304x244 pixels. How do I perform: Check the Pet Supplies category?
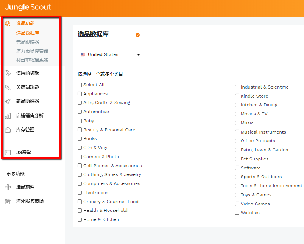[x=237, y=159]
